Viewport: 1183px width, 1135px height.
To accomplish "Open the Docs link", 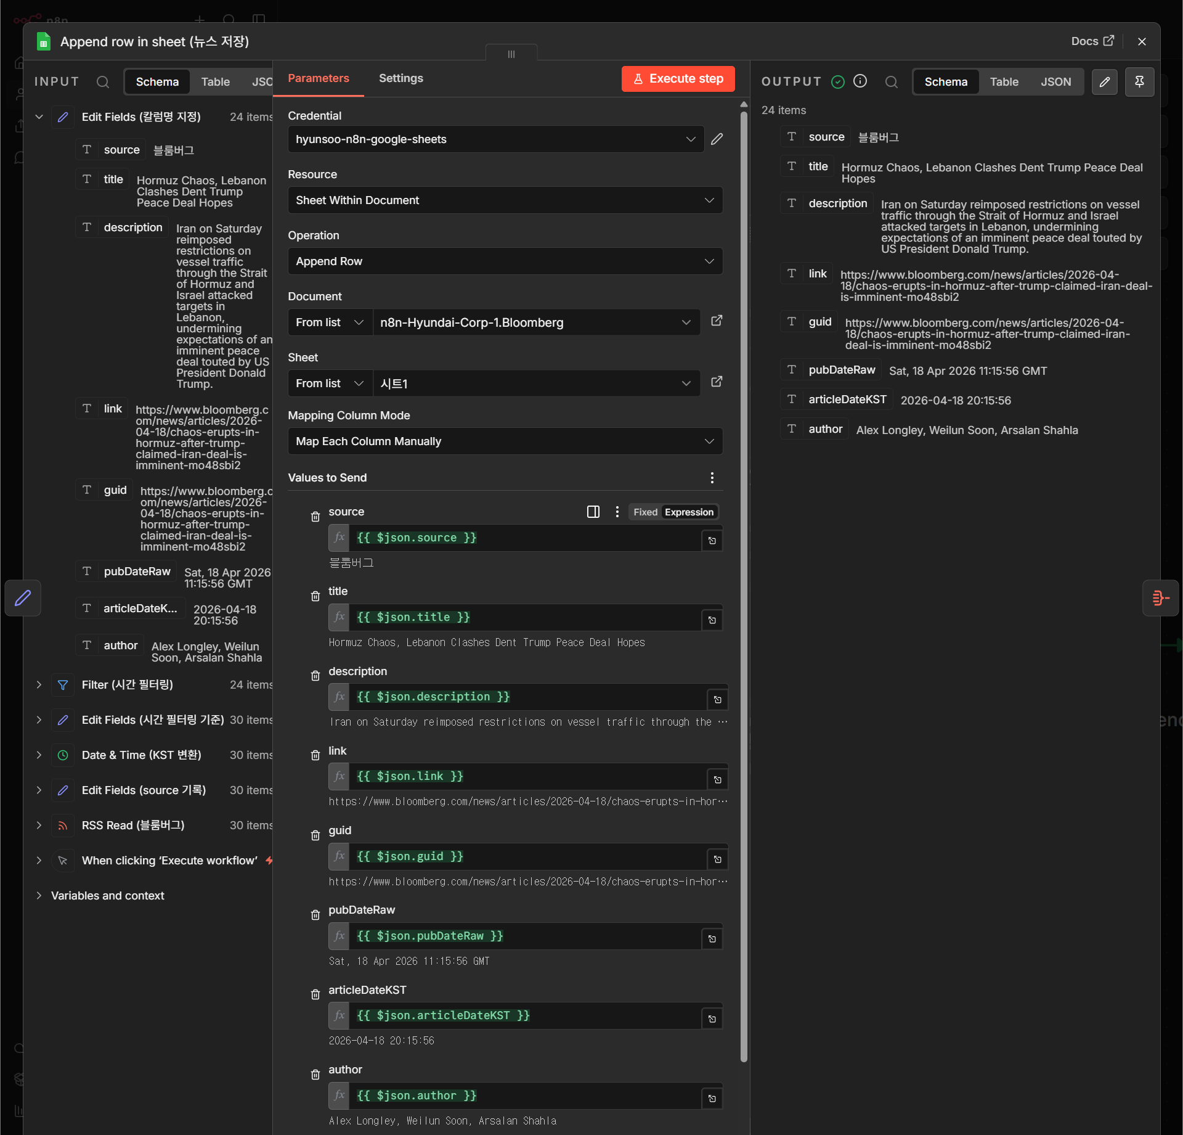I will (x=1092, y=41).
